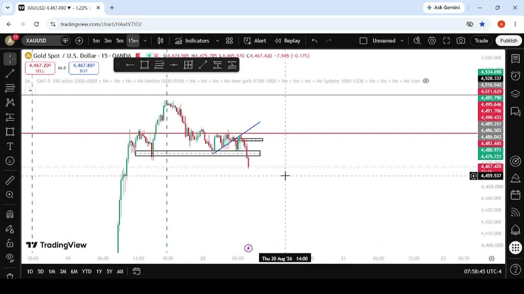
Task: Open the watchlist panel in right sidebar
Action: 515,59
